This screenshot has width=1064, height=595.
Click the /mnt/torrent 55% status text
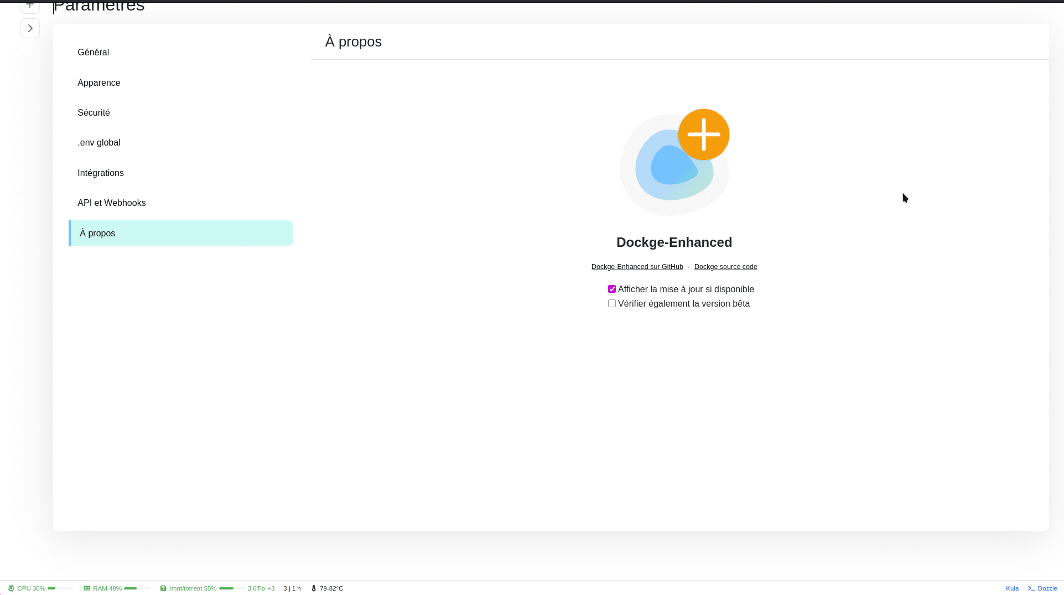tap(193, 588)
